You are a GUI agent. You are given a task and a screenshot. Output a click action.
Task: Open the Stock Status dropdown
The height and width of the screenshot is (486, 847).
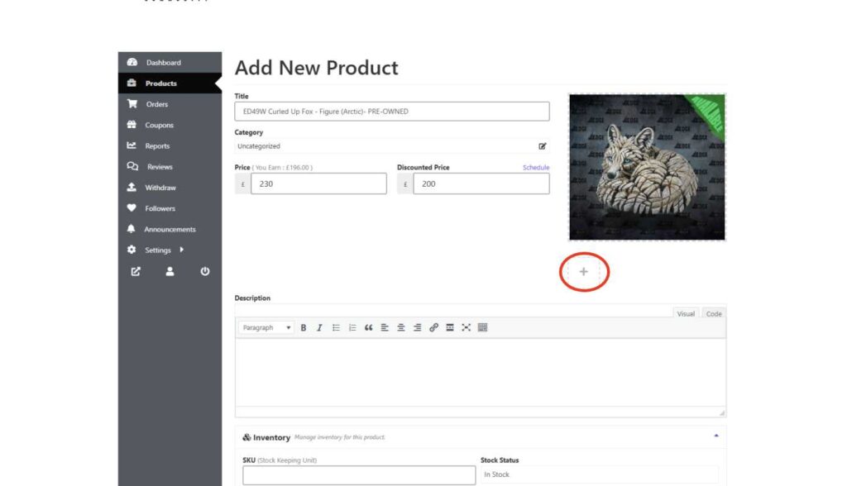click(x=598, y=474)
